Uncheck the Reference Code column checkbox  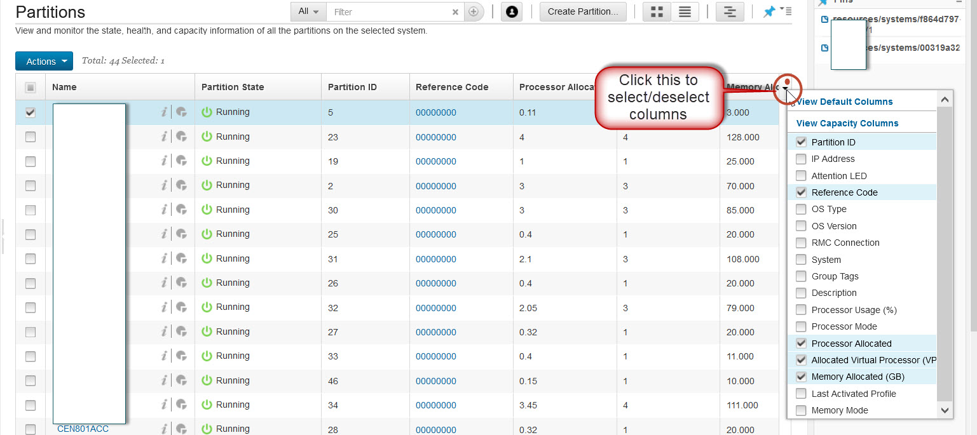pyautogui.click(x=801, y=192)
